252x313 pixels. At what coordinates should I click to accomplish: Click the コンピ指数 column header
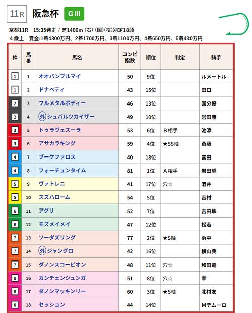pyautogui.click(x=130, y=57)
